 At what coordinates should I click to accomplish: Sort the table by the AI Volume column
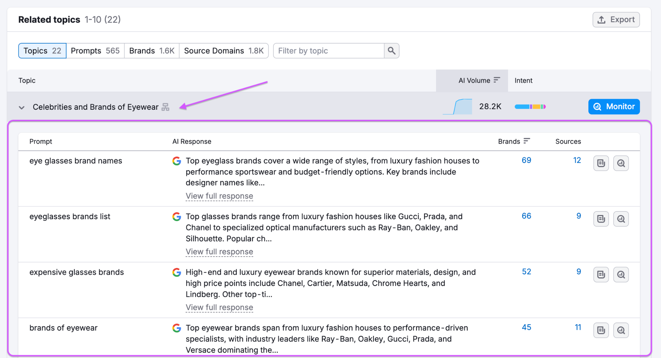[479, 80]
